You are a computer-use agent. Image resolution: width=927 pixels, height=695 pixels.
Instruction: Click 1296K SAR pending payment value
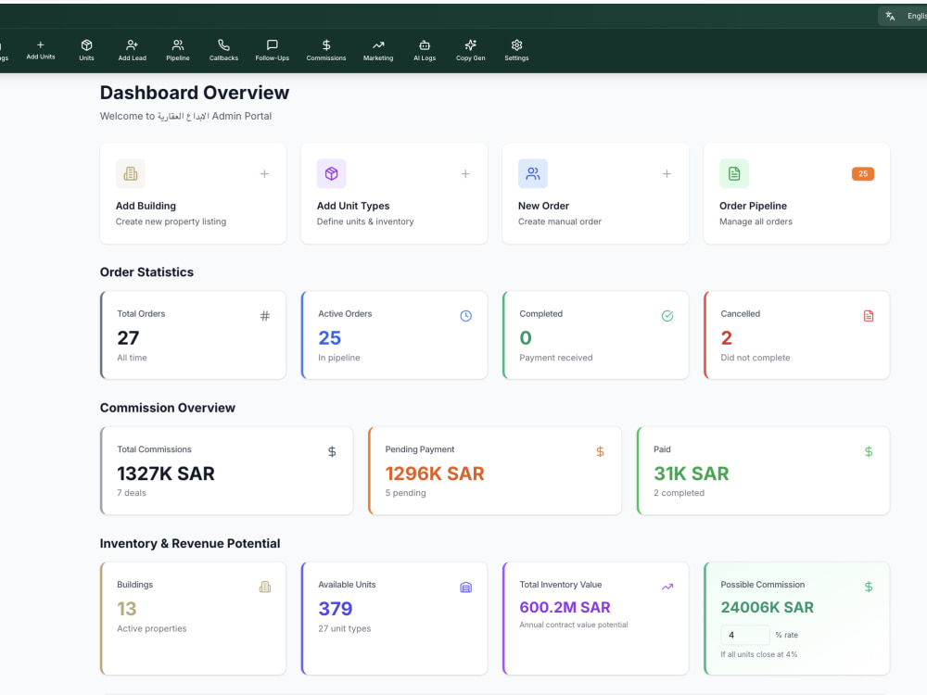point(435,474)
